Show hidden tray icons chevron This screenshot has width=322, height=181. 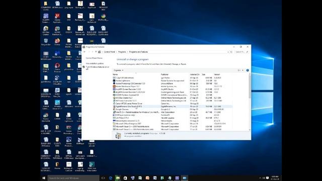[260, 178]
